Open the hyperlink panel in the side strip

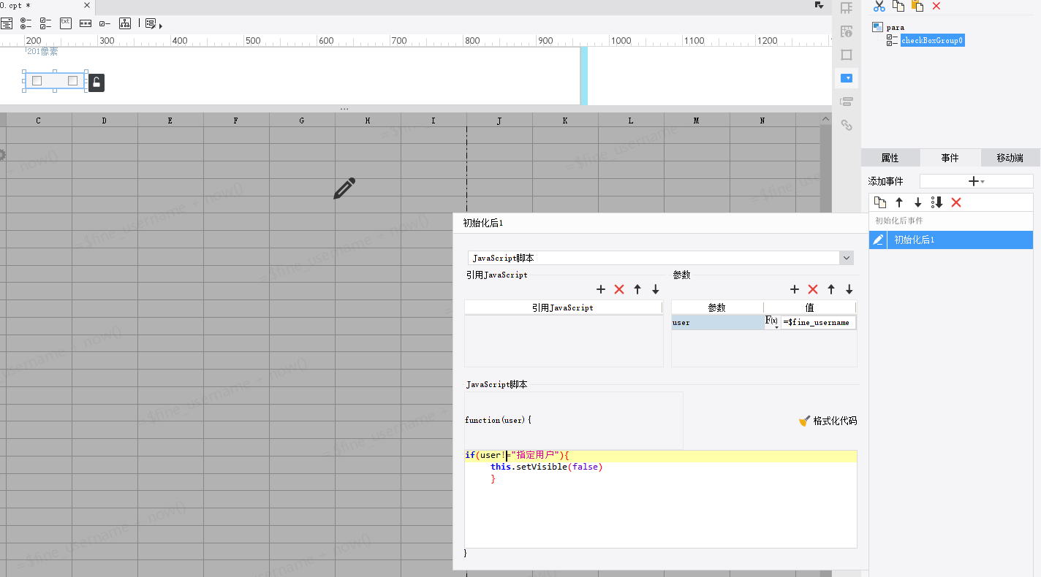(x=847, y=125)
